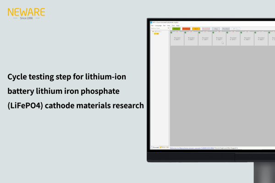Select the second battery channel cell
Image resolution: width=275 pixels, height=183 pixels.
[x=191, y=38]
